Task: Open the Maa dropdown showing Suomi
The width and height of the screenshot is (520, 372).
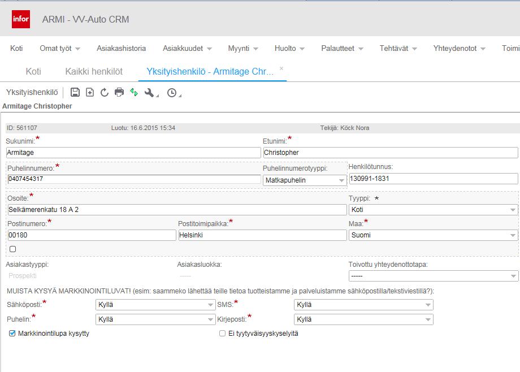Action: [x=434, y=235]
